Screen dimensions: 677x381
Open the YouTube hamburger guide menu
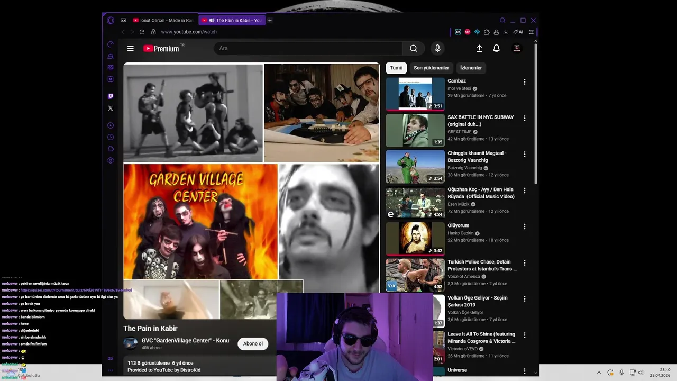tap(131, 48)
